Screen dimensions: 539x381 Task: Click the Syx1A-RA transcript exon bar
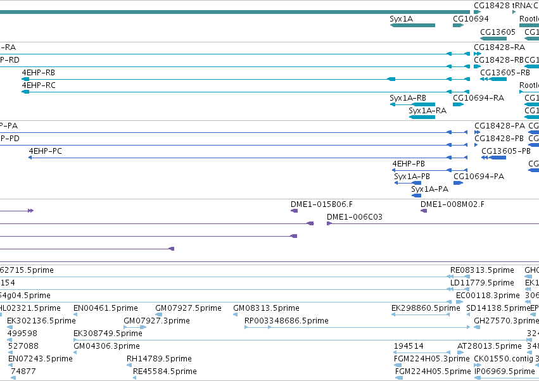pyautogui.click(x=422, y=117)
